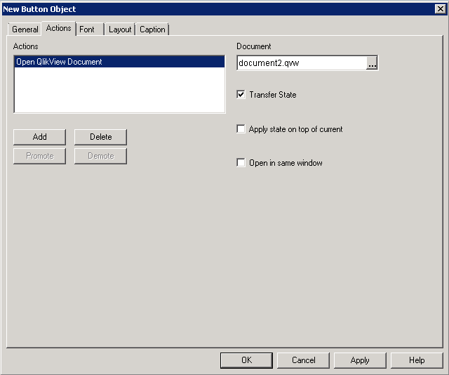
Task: Click the Add action button
Action: click(39, 137)
